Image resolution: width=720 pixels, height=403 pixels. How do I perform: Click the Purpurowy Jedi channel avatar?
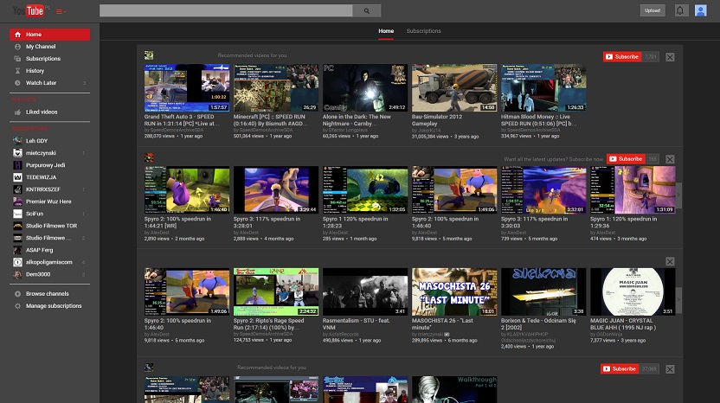click(17, 165)
